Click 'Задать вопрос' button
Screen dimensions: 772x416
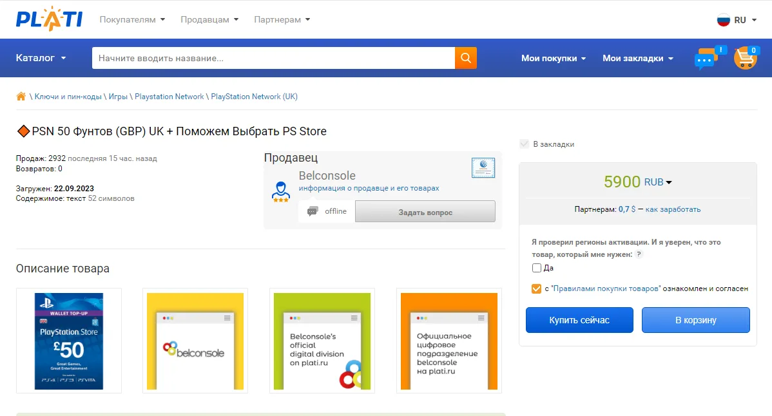[x=425, y=211]
